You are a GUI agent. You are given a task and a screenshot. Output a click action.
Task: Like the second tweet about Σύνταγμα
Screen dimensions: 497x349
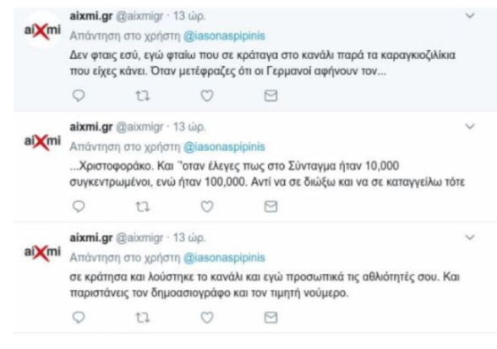207,207
